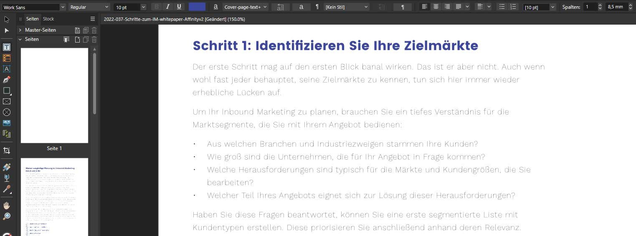Click the add page button in Seiten
Screen dimensions: 636x236
77,40
